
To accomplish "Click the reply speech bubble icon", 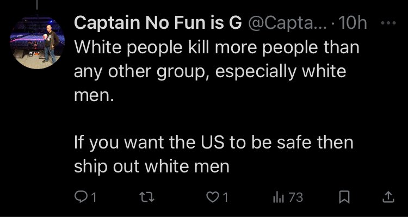I will [x=82, y=197].
